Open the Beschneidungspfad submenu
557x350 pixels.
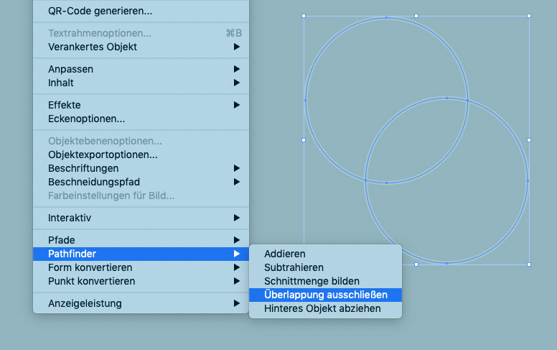(141, 182)
